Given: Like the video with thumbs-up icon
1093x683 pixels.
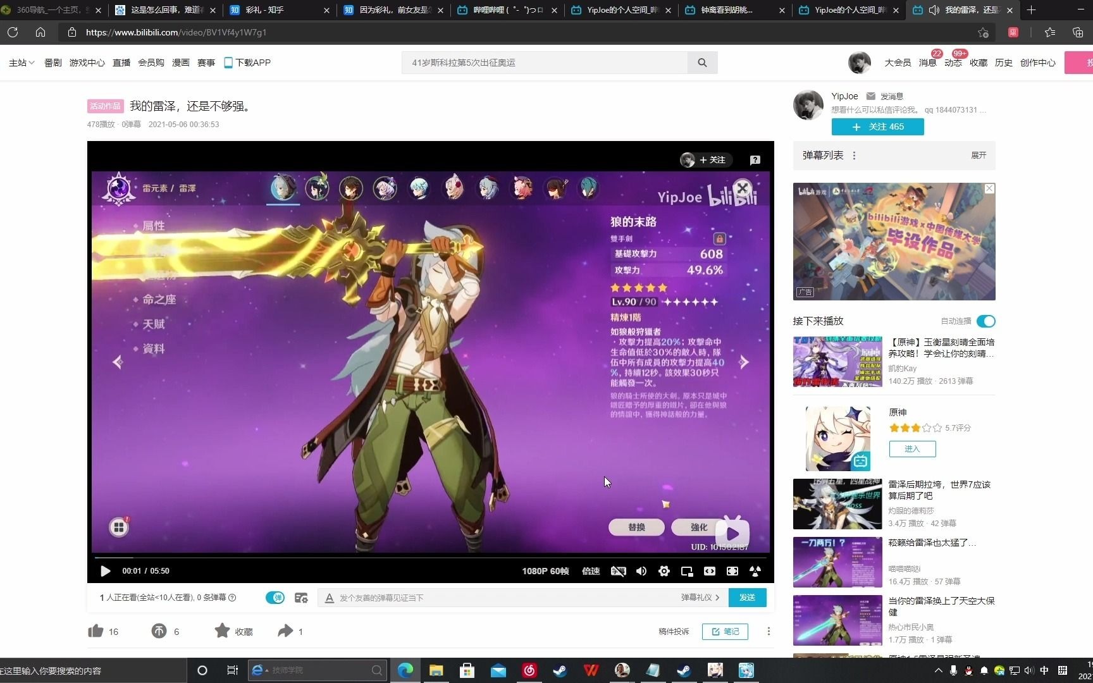Looking at the screenshot, I should (x=96, y=631).
